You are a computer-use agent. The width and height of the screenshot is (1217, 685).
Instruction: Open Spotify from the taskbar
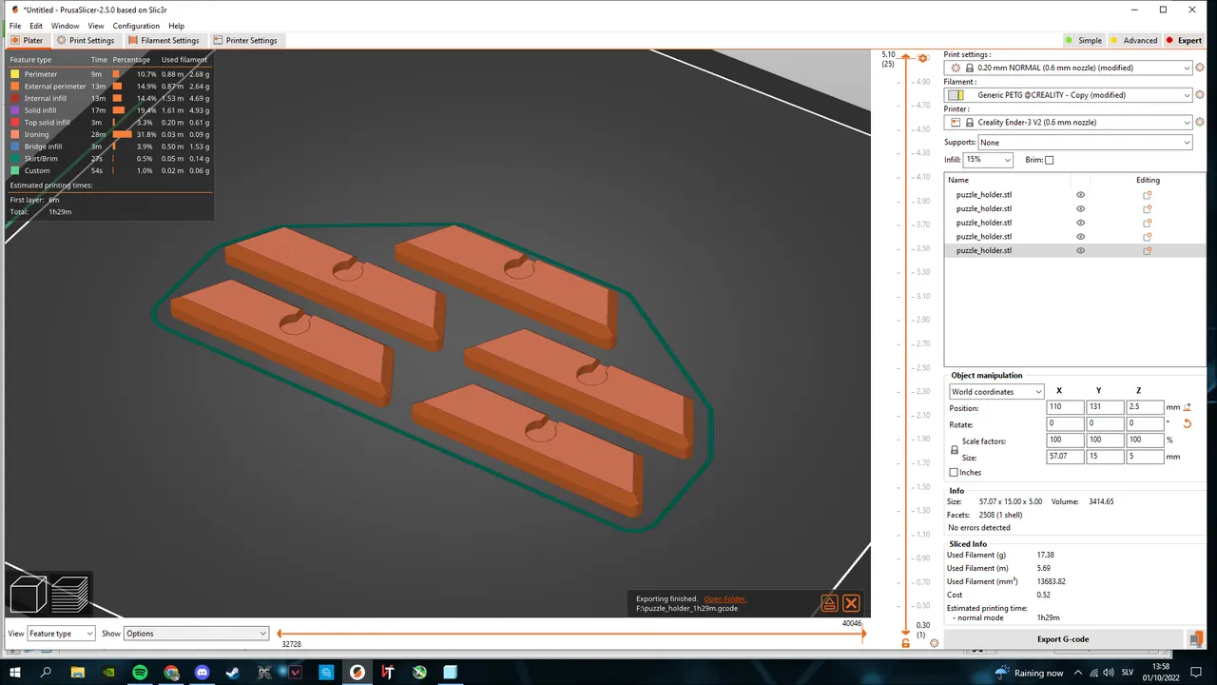pyautogui.click(x=140, y=673)
